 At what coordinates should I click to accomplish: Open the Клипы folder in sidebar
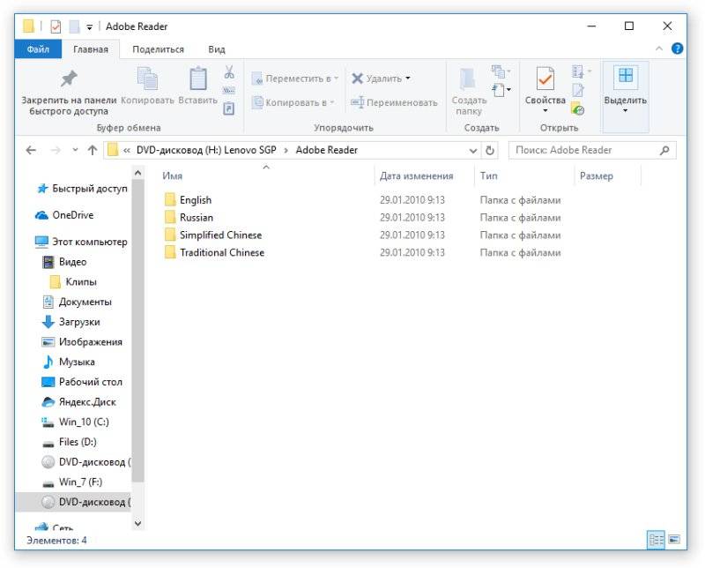[x=73, y=281]
